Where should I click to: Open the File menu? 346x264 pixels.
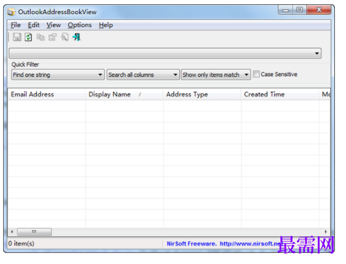[x=15, y=25]
